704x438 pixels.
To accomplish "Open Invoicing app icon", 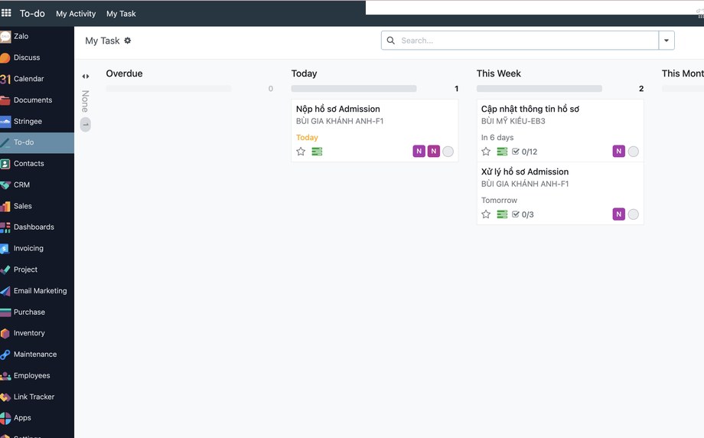I will point(5,248).
